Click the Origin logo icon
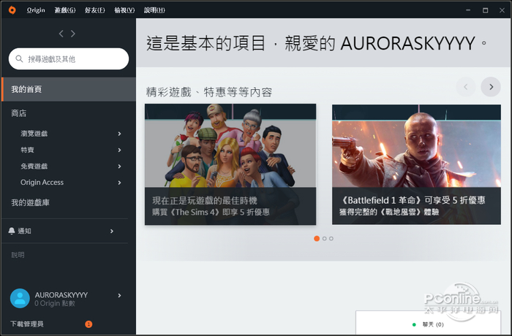Image resolution: width=512 pixels, height=336 pixels. click(x=12, y=10)
